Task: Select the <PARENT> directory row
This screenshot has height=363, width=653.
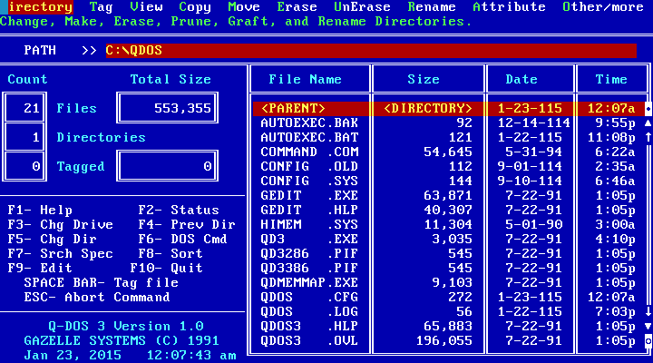Action: [x=449, y=108]
